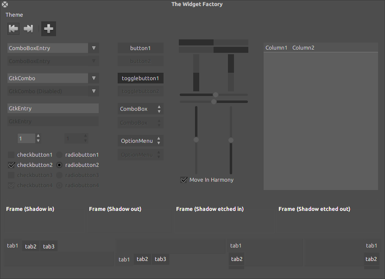Close The Widget Factory window
Image resolution: width=385 pixels, height=279 pixels.
click(x=5, y=5)
